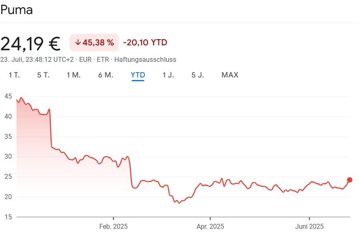Click the Feb. 2025 axis label
The image size is (359, 237).
(113, 226)
